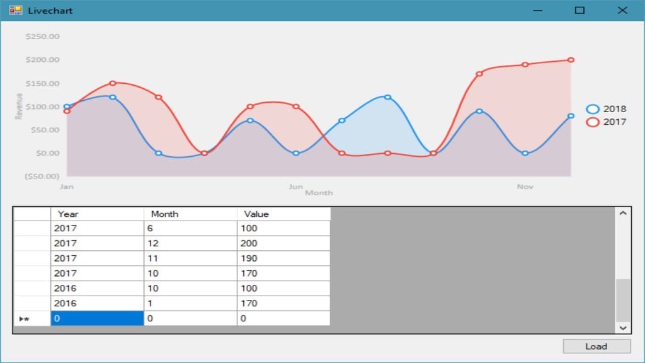Toggle the 2018 series legend marker

click(592, 109)
